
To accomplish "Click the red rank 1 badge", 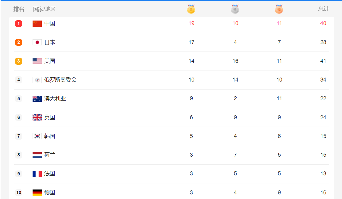I will pyautogui.click(x=18, y=24).
